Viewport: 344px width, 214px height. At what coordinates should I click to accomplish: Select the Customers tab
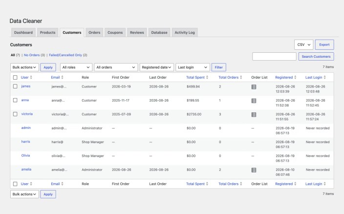72,32
